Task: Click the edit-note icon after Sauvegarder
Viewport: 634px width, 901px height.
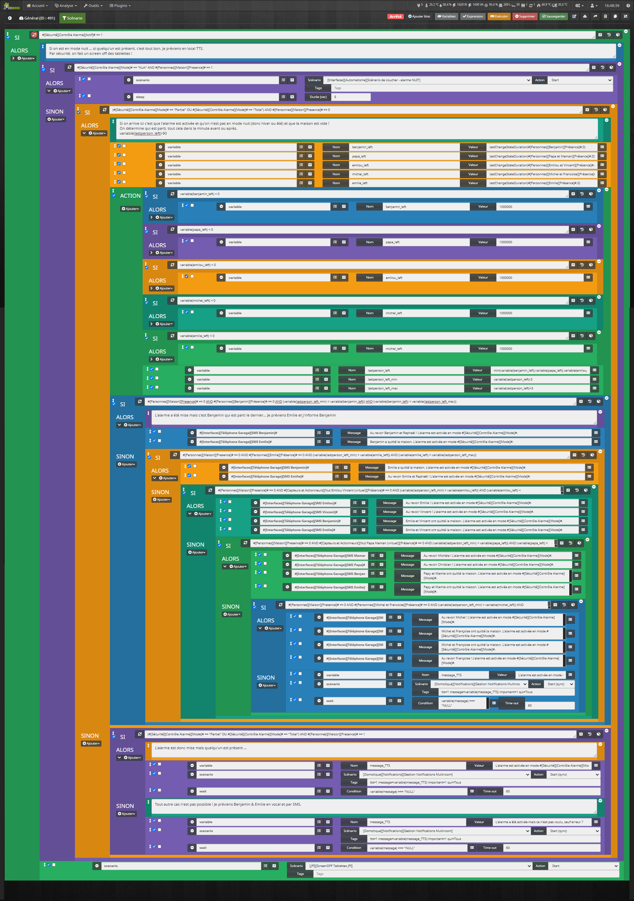Action: click(574, 17)
